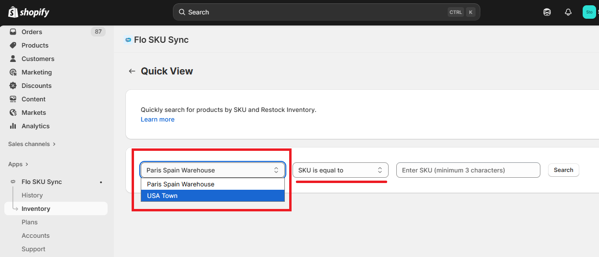Follow the Learn more link

click(158, 119)
